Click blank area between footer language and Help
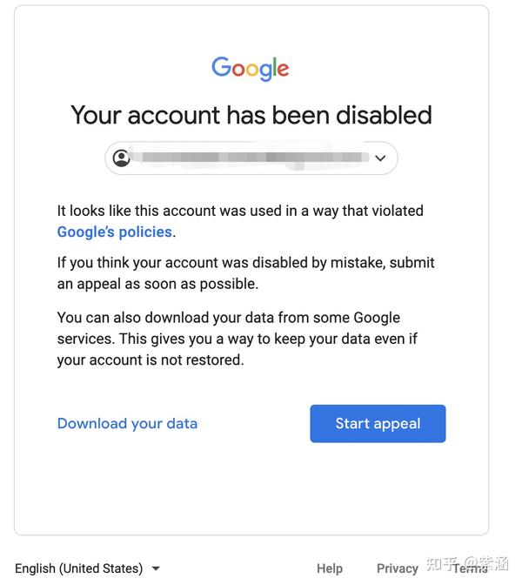This screenshot has height=585, width=522. coord(235,568)
